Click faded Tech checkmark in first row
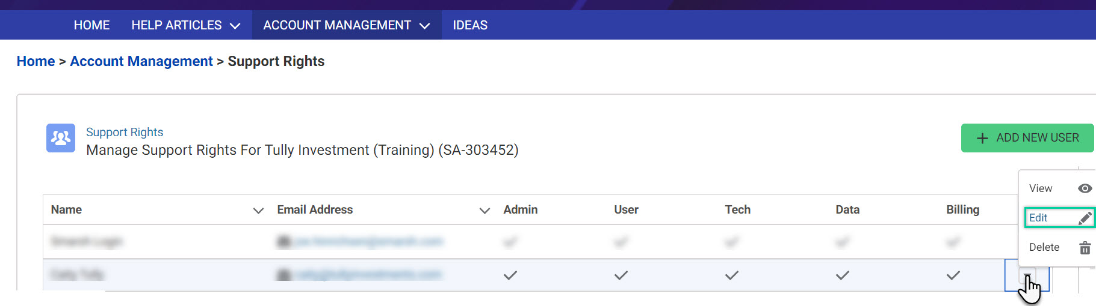The image size is (1096, 306). point(732,242)
